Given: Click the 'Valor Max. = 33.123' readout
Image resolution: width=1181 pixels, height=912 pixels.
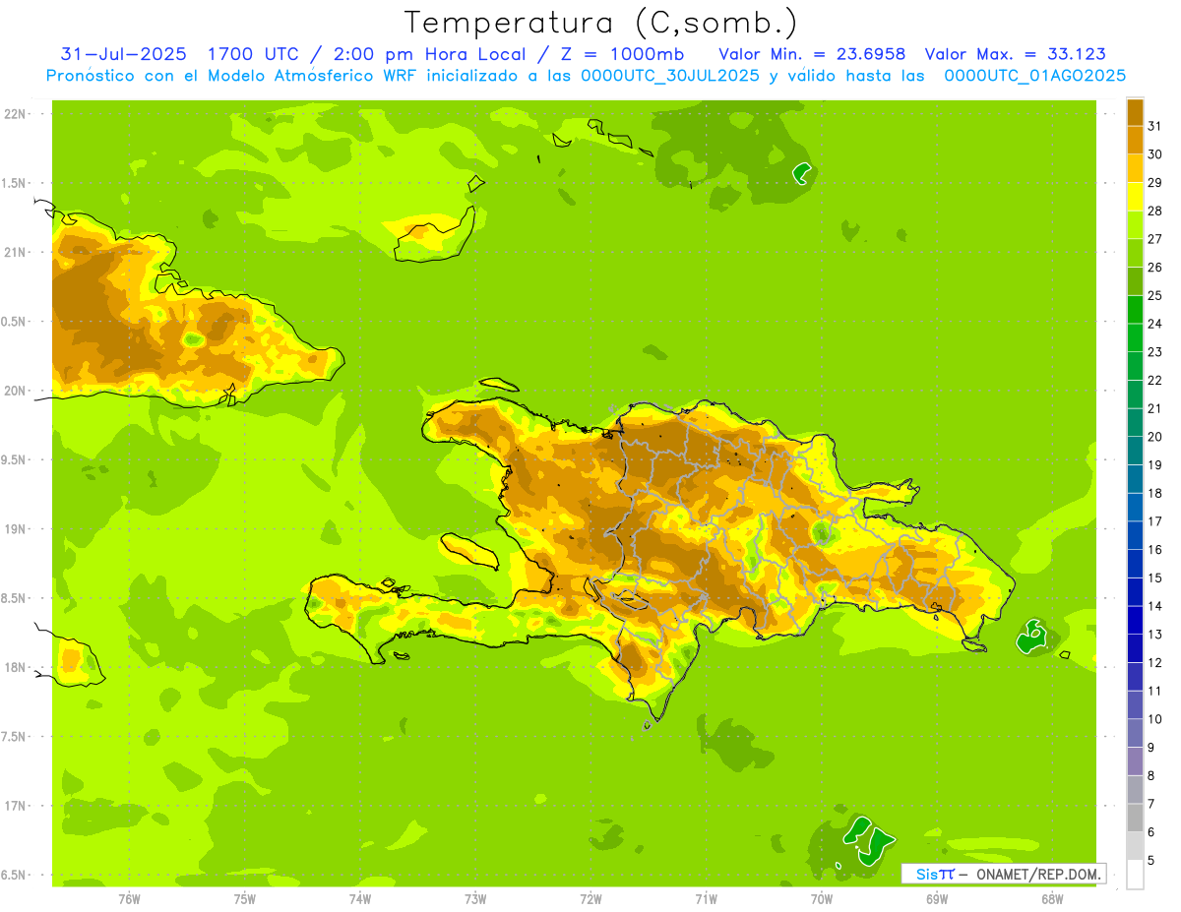Looking at the screenshot, I should [1015, 54].
